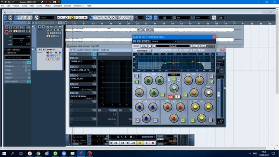Open Google Chrome from taskbar
The height and width of the screenshot is (157, 279).
pyautogui.click(x=38, y=153)
